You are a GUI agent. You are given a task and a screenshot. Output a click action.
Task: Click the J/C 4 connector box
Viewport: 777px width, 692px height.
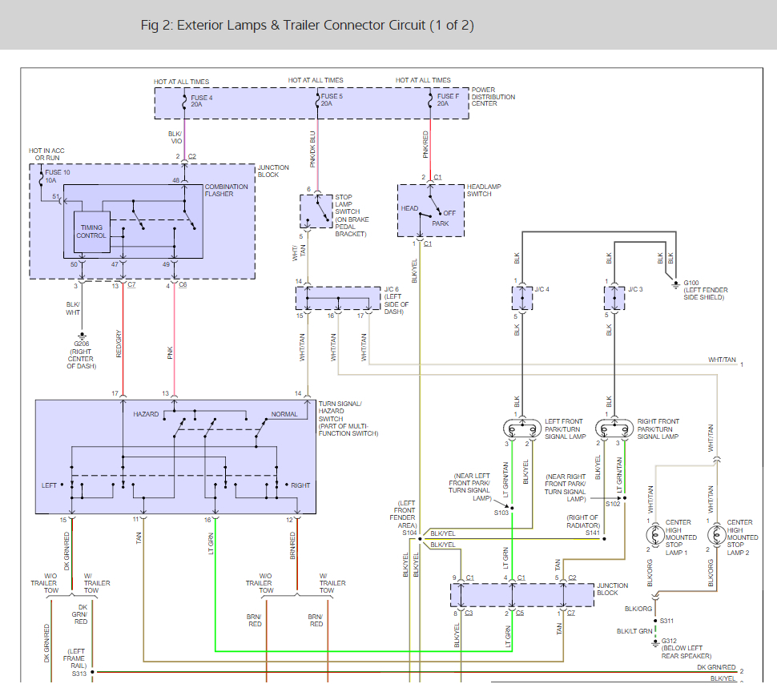[521, 298]
